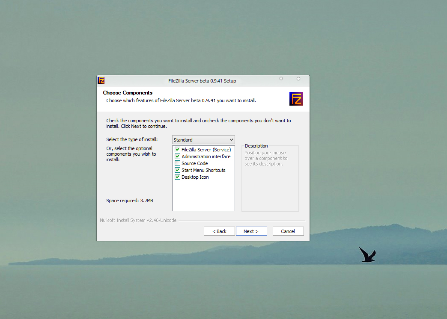
Task: Uncheck Start Menu Shortcuts checkbox
Action: (177, 170)
